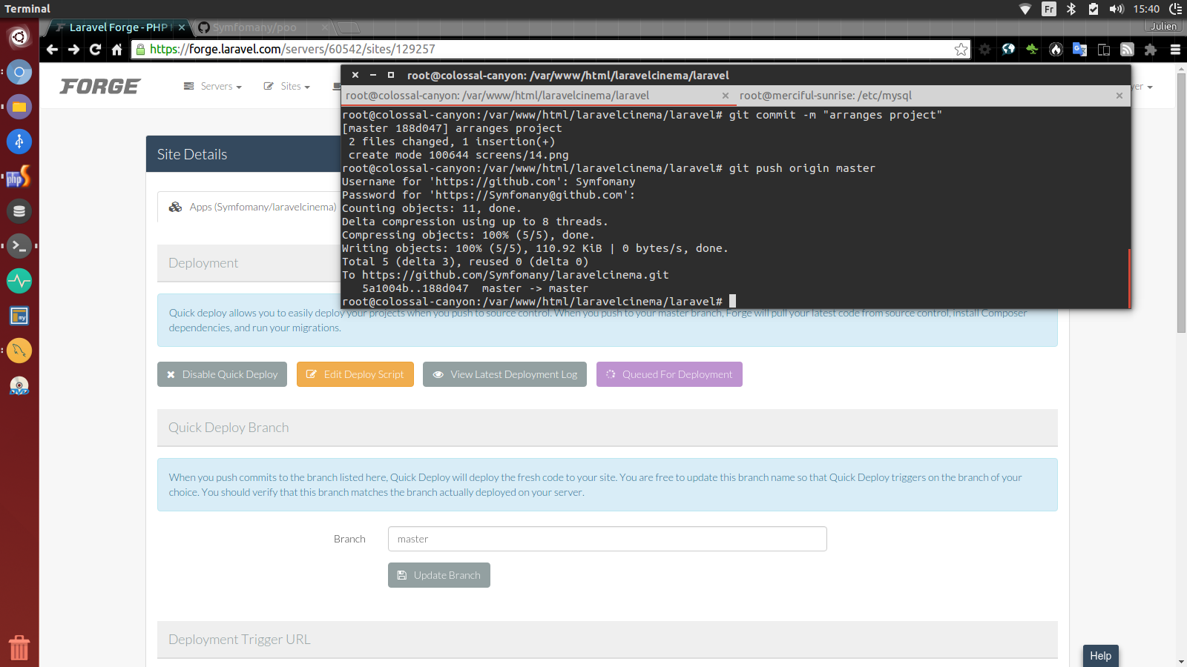Close the Laravel Forge browser tab
The image size is (1187, 667).
[182, 27]
